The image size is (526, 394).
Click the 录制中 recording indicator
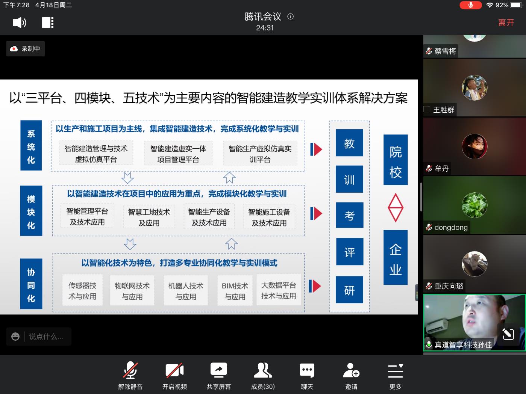click(26, 49)
